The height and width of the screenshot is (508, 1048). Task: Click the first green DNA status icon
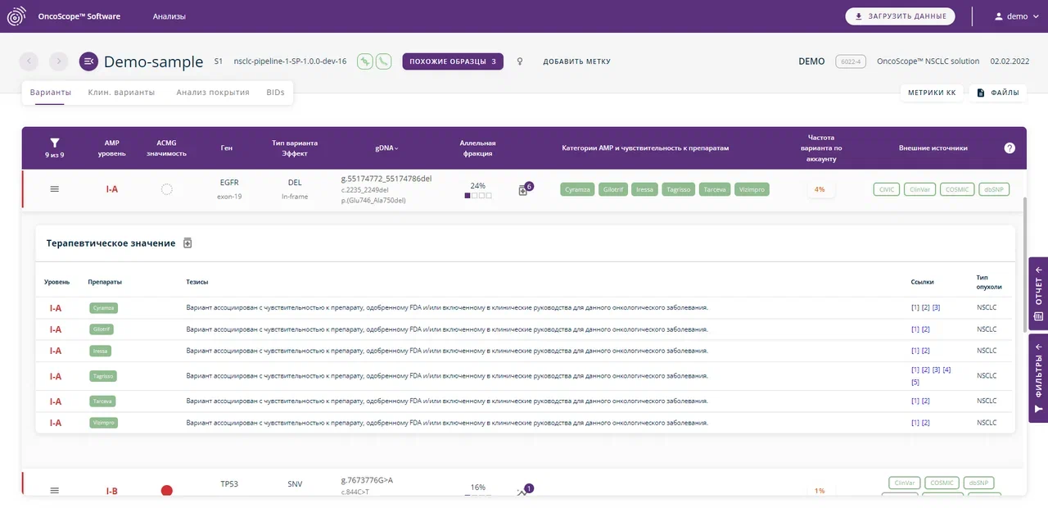click(365, 61)
